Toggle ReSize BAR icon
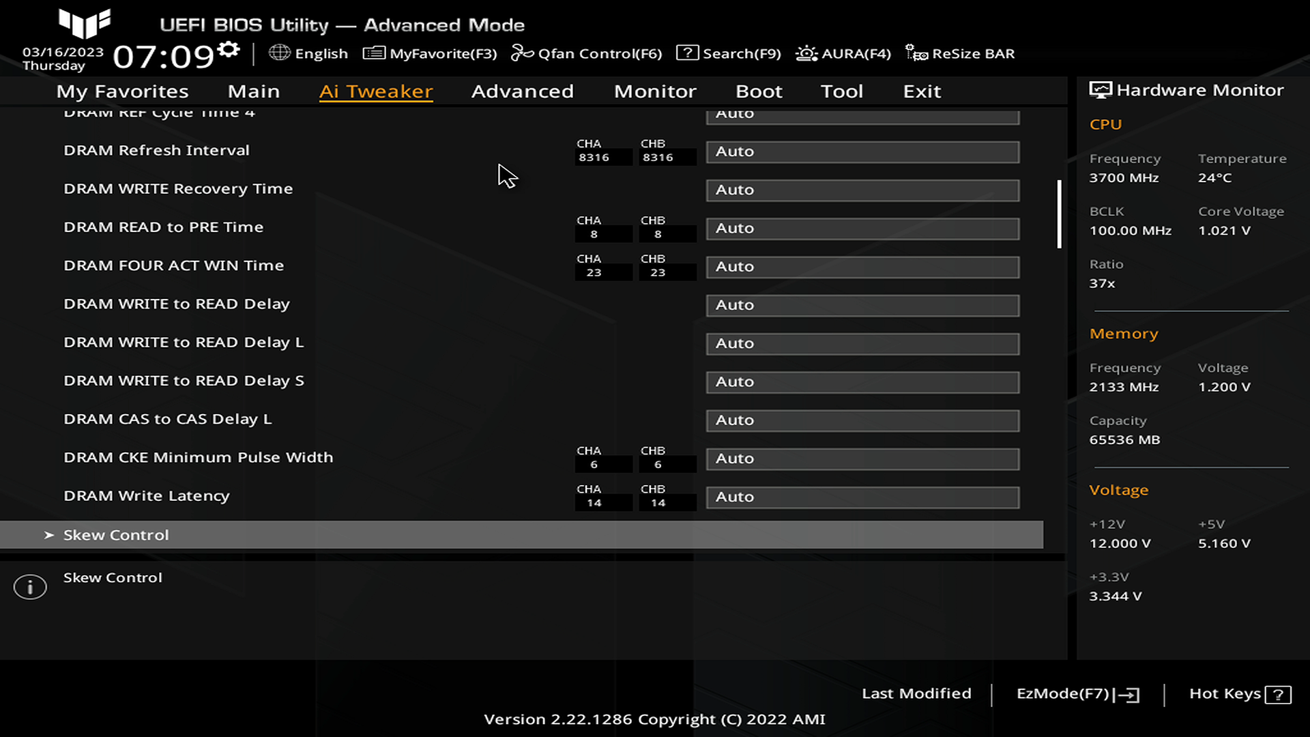 coord(916,53)
